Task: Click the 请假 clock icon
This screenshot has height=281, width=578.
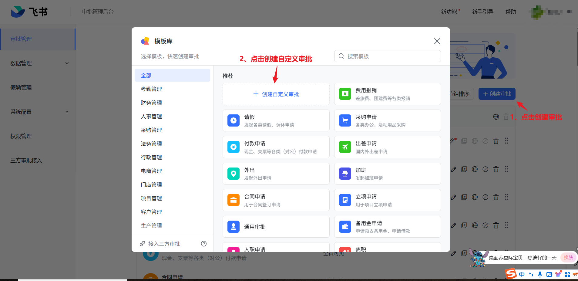Action: pos(234,120)
